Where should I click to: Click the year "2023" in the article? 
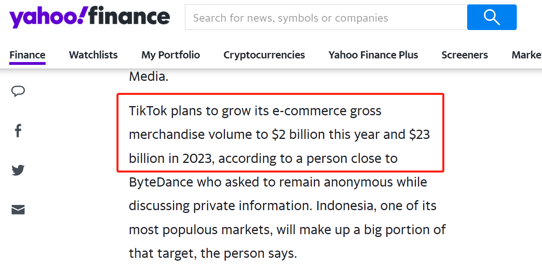197,159
